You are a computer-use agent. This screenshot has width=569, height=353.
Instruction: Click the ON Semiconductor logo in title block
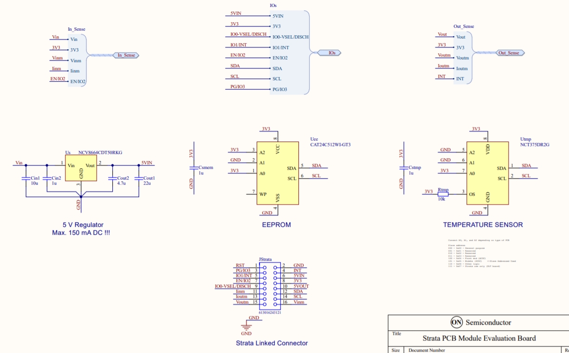456,322
